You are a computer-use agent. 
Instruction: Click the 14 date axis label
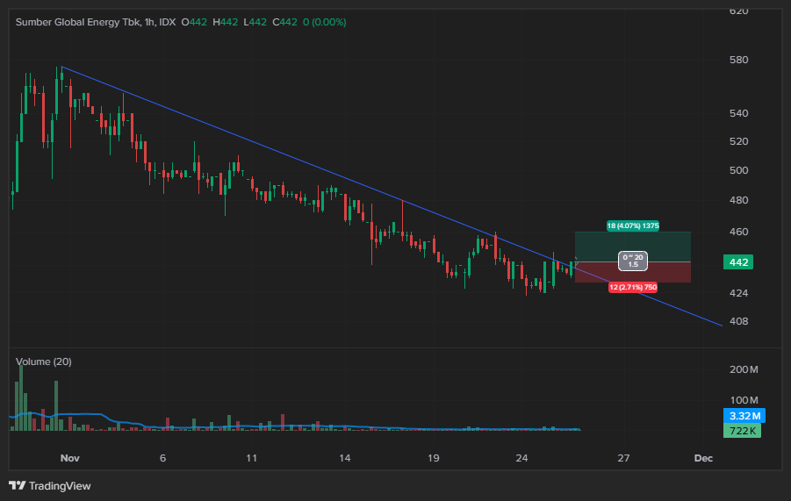[344, 458]
